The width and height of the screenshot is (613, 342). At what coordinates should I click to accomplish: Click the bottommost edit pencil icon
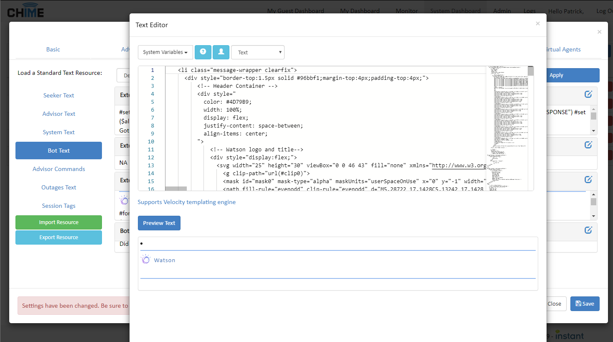(588, 230)
